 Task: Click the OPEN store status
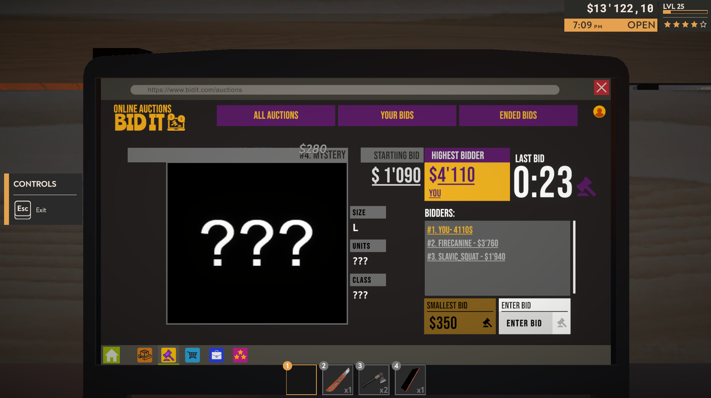click(x=641, y=25)
